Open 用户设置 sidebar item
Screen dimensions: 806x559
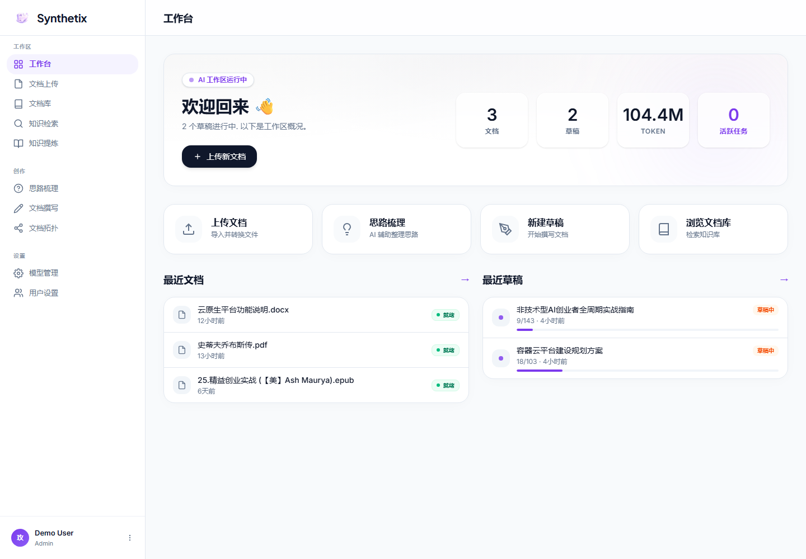pyautogui.click(x=72, y=293)
